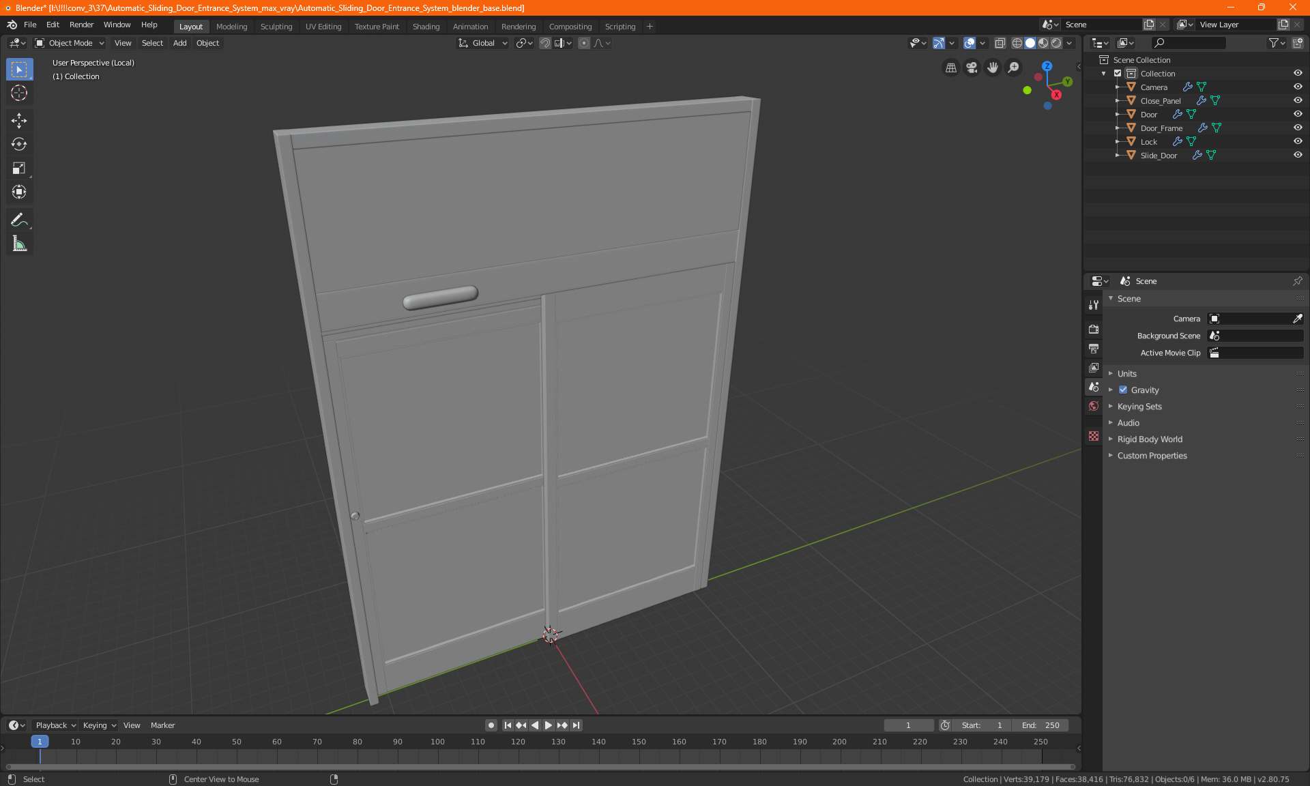Click the End frame value field
Screen dimensions: 1310x786
pyautogui.click(x=1040, y=725)
